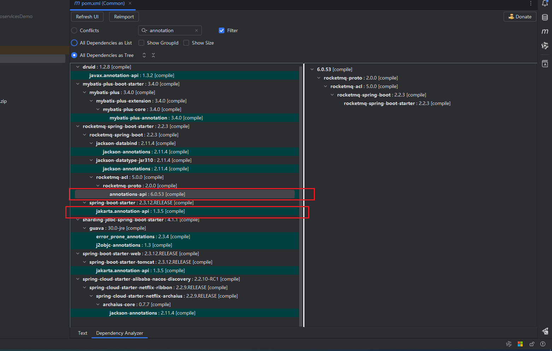Click the AI assistant status bar icon
This screenshot has height=351, width=552.
click(x=509, y=344)
